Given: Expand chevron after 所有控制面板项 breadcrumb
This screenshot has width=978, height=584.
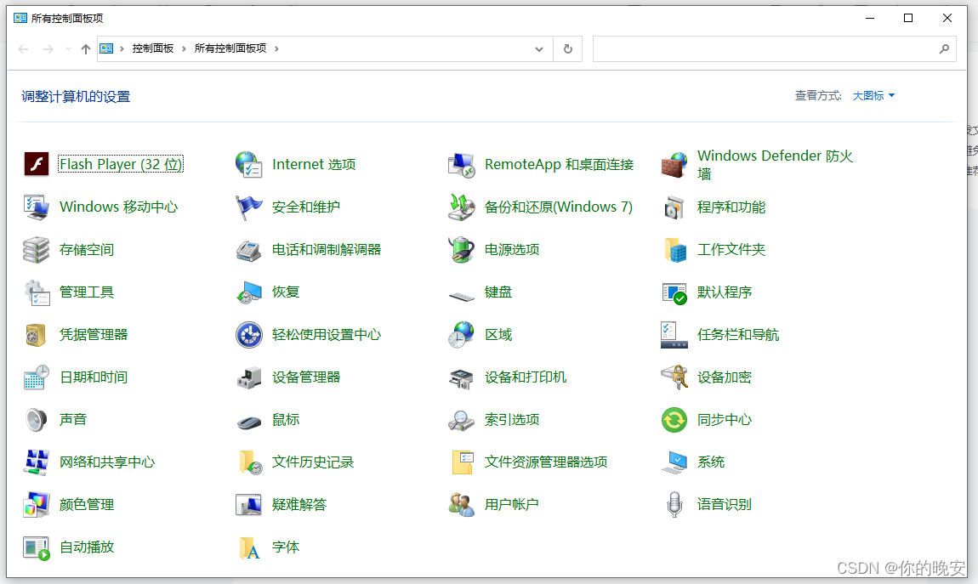Looking at the screenshot, I should coord(276,48).
